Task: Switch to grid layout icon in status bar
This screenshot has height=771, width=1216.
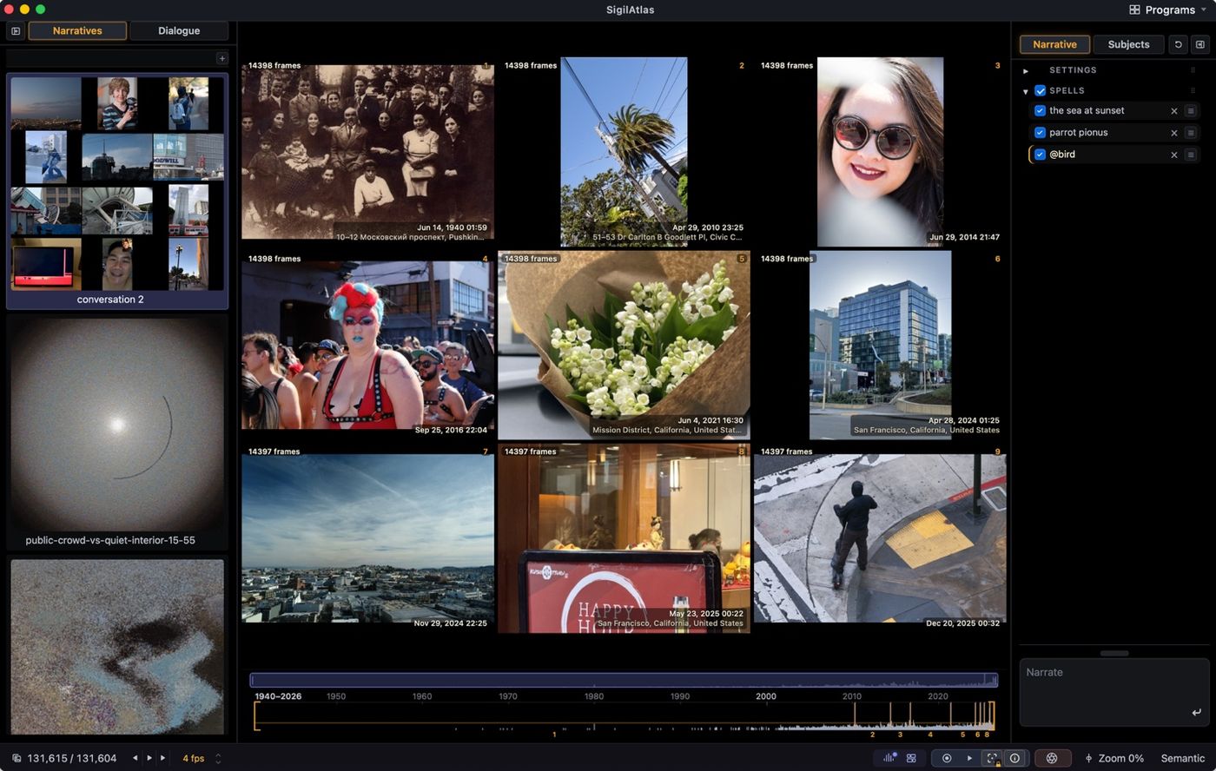Action: (911, 758)
